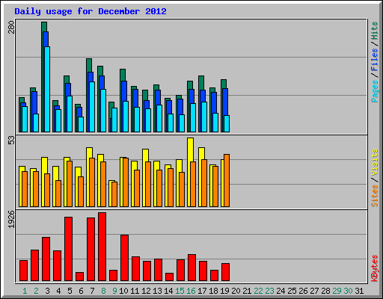The image size is (383, 299).
Task: Click day label '23' on the axis
Action: [269, 291]
